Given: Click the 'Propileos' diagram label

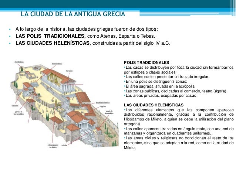Looking at the screenshot, I should (x=103, y=106).
